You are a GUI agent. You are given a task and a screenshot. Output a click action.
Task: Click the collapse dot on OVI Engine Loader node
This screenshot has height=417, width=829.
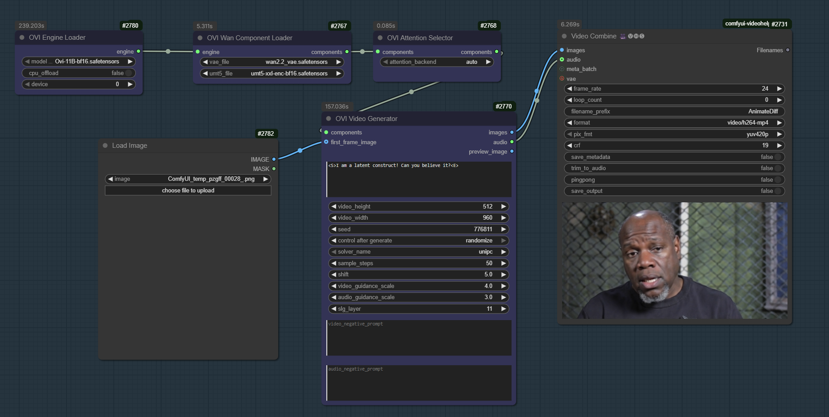pos(21,38)
